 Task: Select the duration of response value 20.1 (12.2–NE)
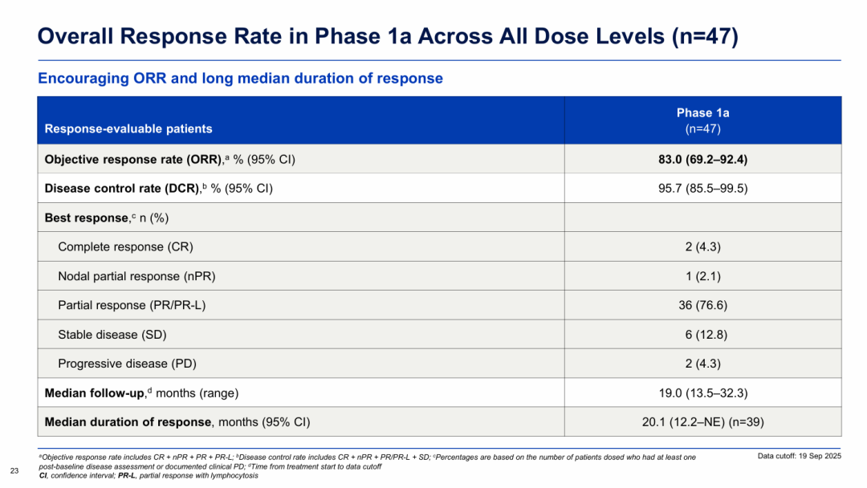coord(702,422)
